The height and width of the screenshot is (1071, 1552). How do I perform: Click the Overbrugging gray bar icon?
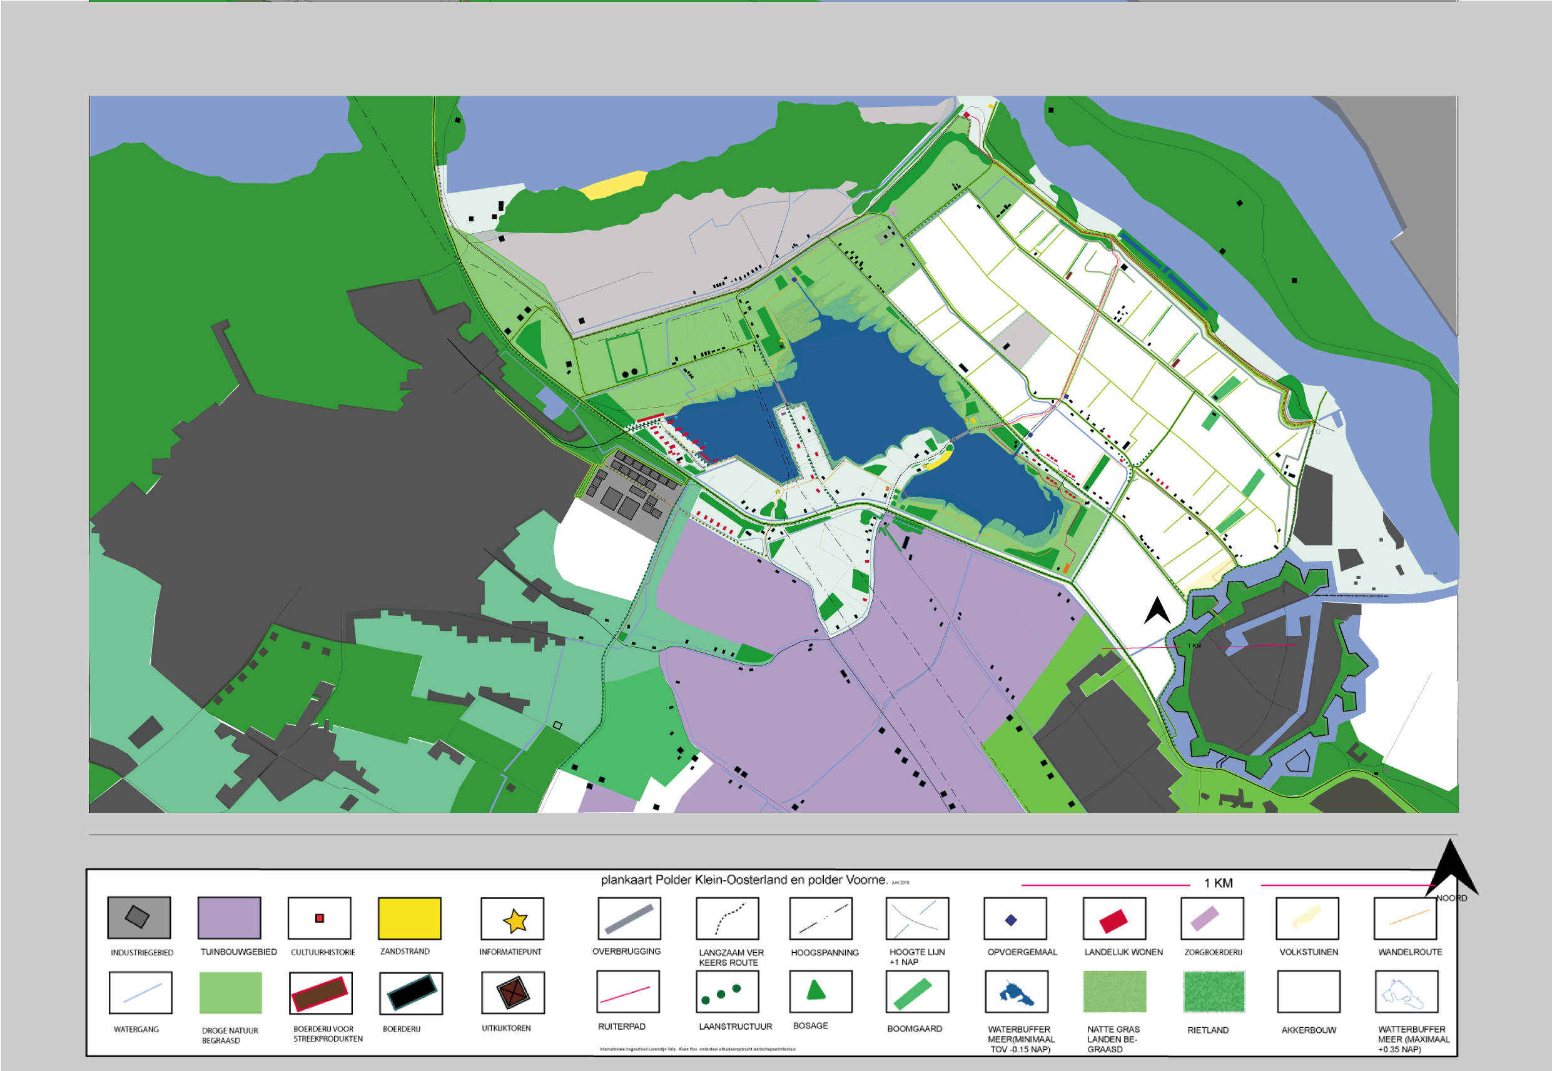point(628,919)
